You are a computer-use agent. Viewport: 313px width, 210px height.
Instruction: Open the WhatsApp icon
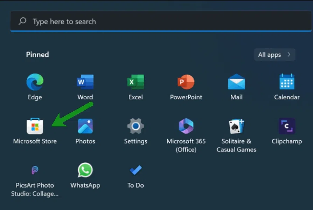point(85,170)
